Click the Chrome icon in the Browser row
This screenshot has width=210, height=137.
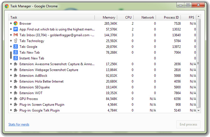15,23
